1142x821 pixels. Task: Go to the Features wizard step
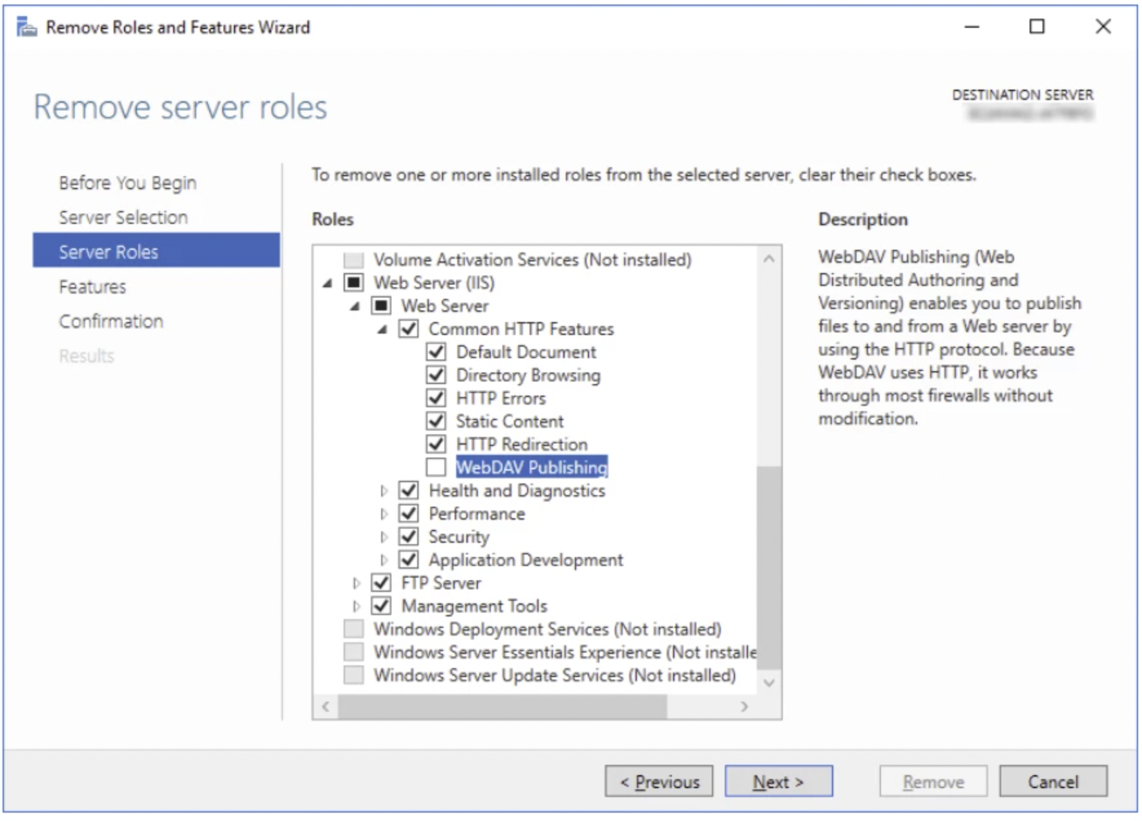point(92,287)
